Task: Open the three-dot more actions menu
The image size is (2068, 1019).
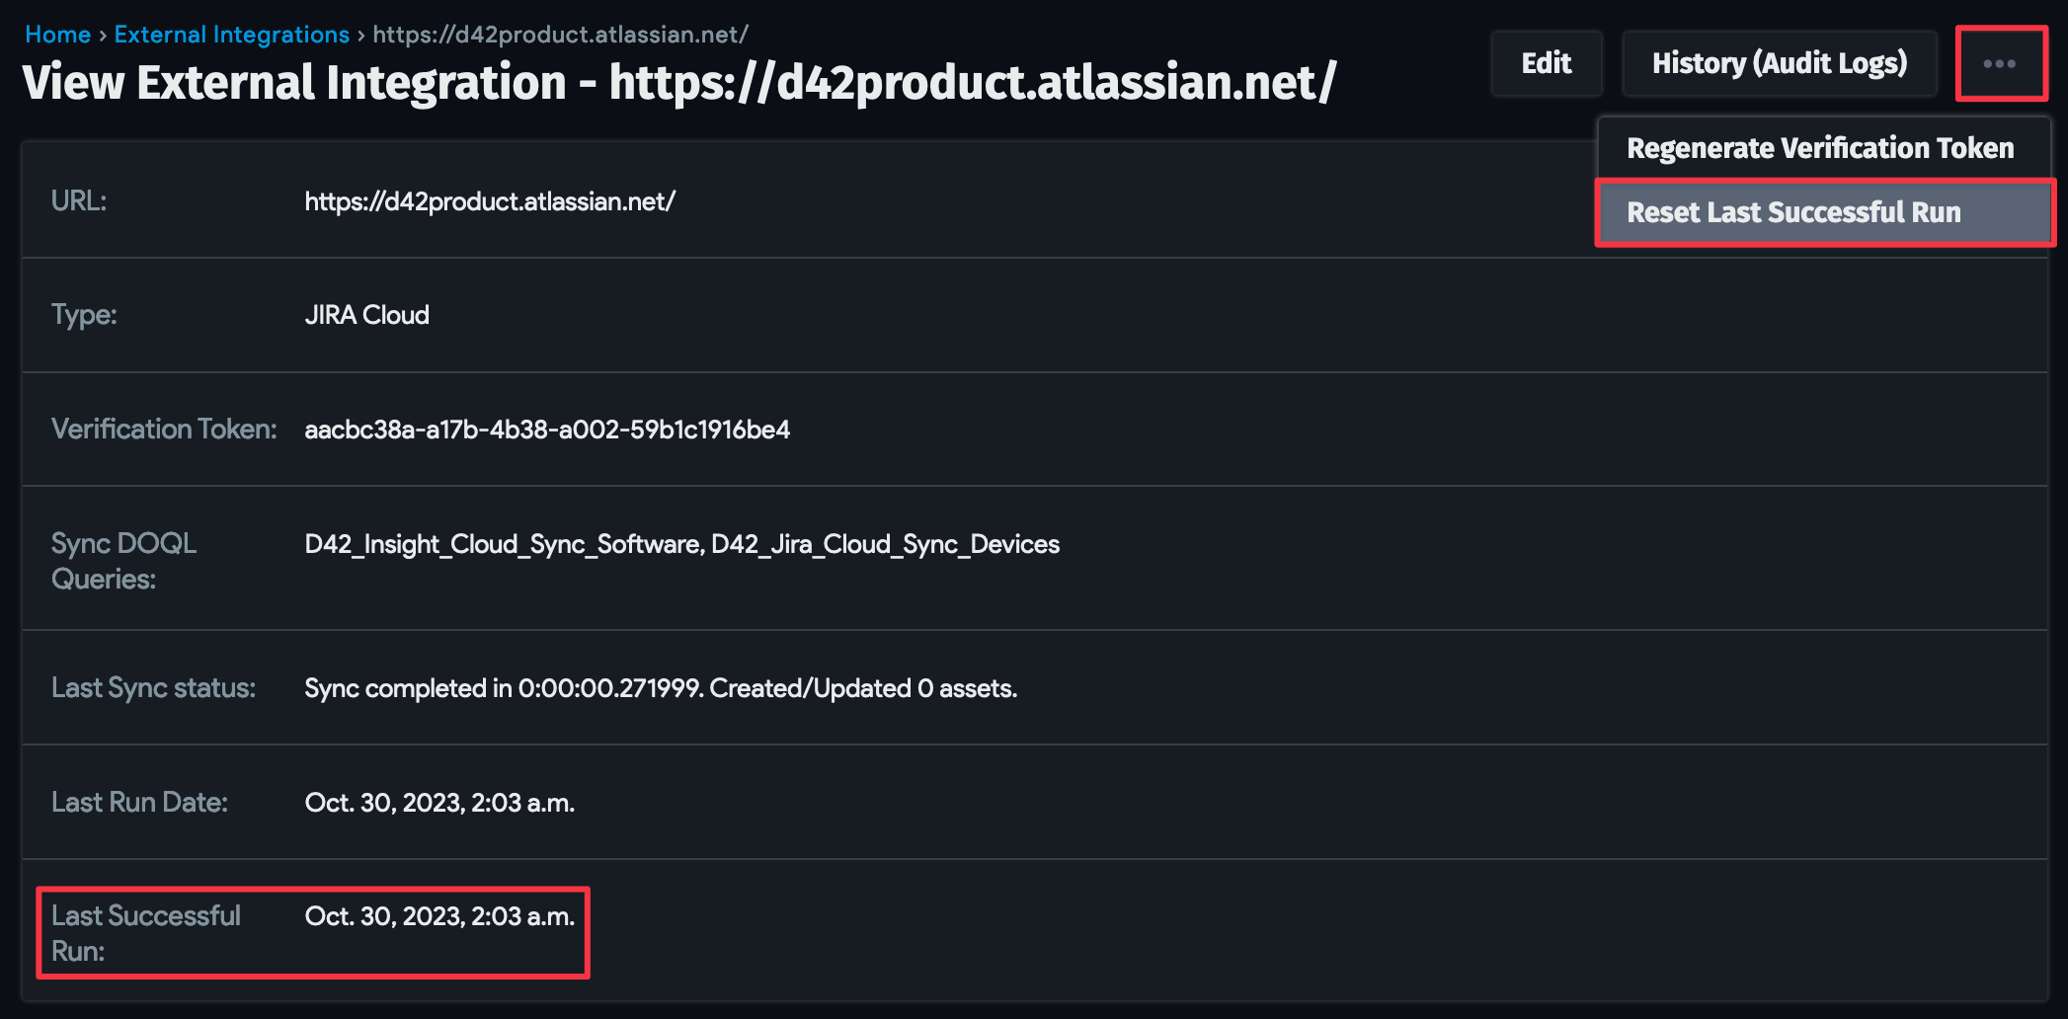Action: [2000, 64]
